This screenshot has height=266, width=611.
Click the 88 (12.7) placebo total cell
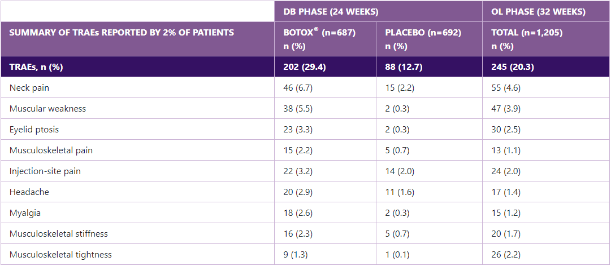tap(404, 67)
